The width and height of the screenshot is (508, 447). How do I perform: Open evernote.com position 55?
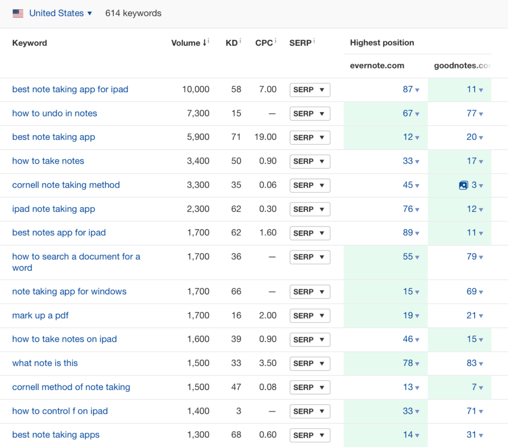click(x=411, y=256)
